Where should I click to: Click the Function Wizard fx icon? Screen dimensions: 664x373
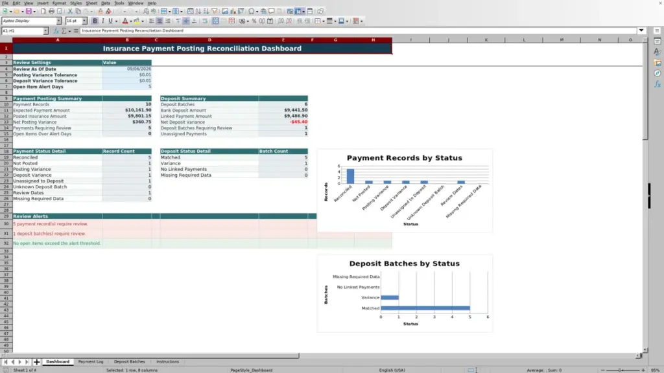[x=56, y=30]
